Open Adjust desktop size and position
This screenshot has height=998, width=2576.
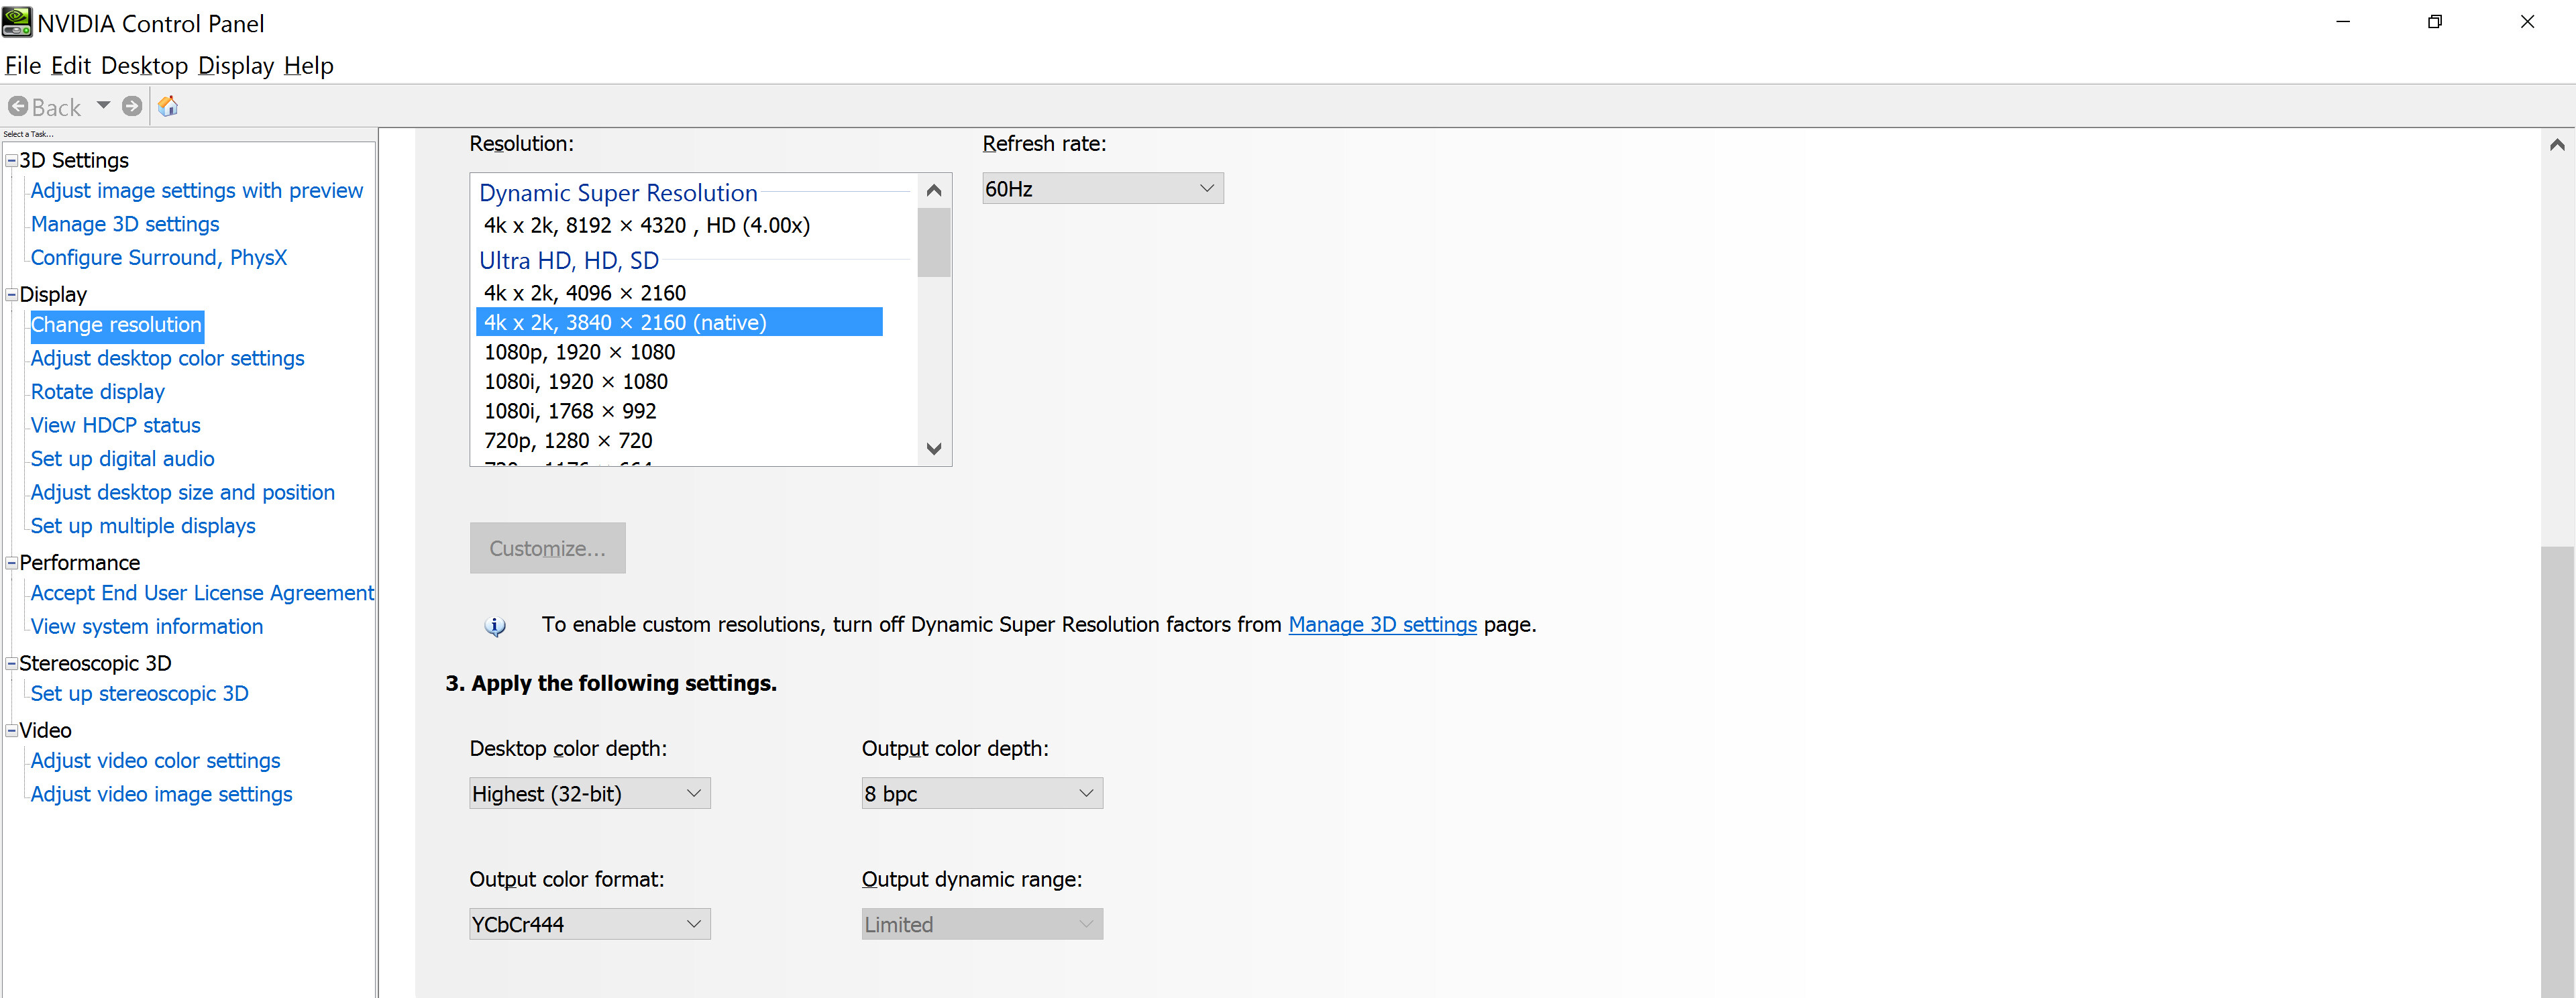coord(183,492)
